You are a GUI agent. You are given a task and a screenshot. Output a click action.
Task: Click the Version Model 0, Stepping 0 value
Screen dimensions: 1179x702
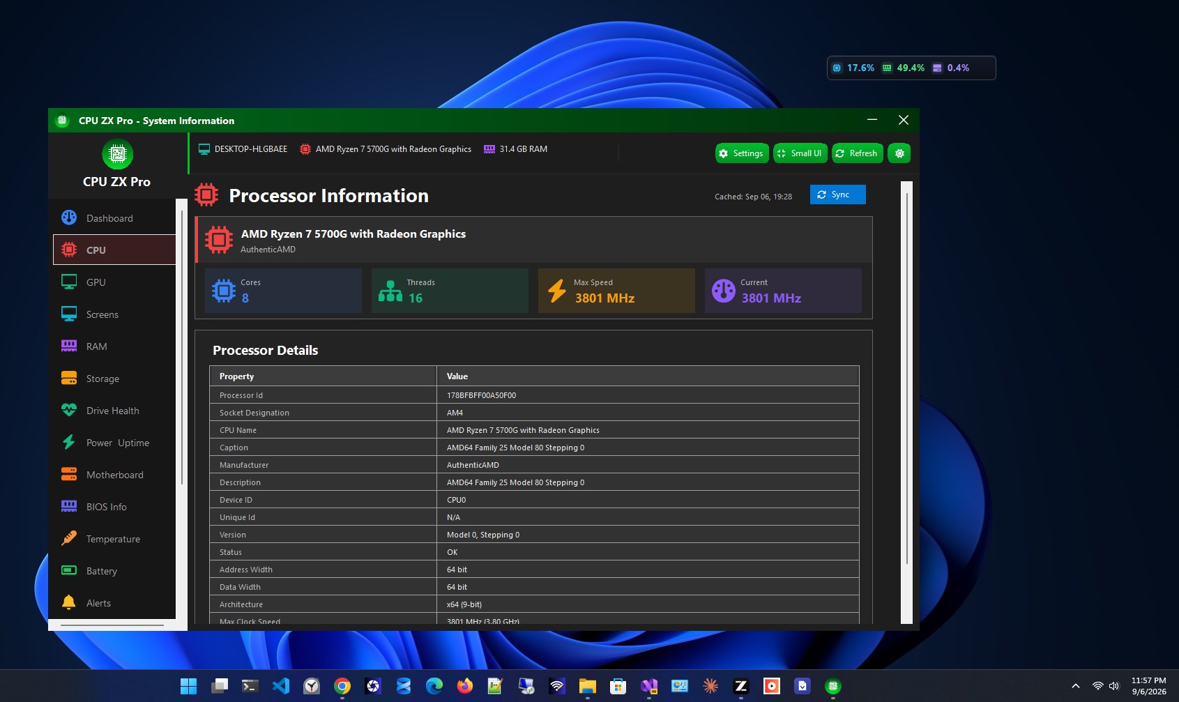point(483,535)
